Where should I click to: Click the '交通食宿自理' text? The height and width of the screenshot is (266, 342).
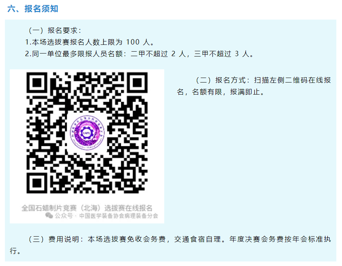pos(197,239)
